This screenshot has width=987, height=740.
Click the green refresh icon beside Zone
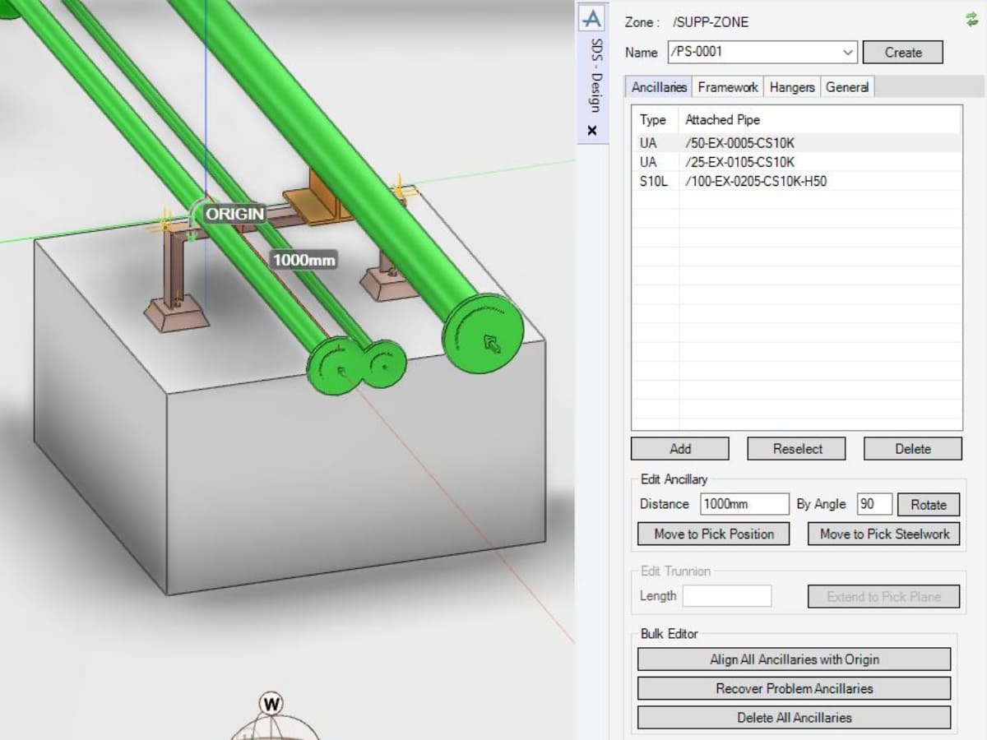pyautogui.click(x=971, y=20)
